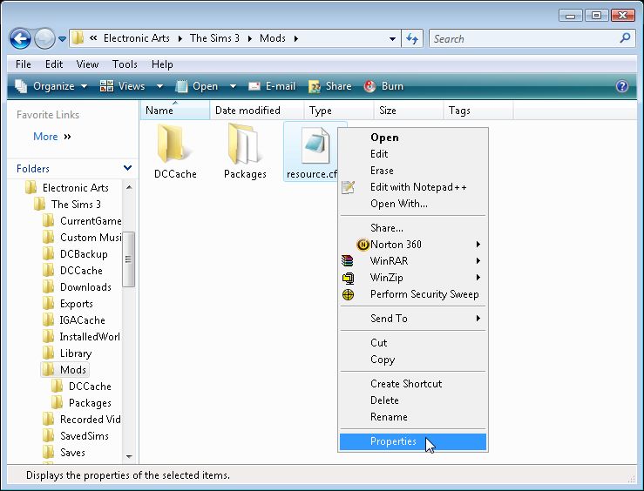Image resolution: width=644 pixels, height=491 pixels.
Task: Click the folder tree scroll down arrow
Action: click(129, 456)
